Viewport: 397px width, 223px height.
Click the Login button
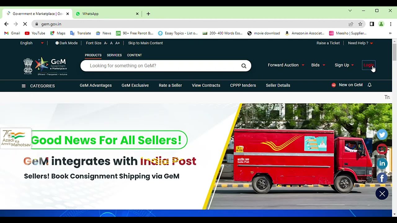[368, 65]
